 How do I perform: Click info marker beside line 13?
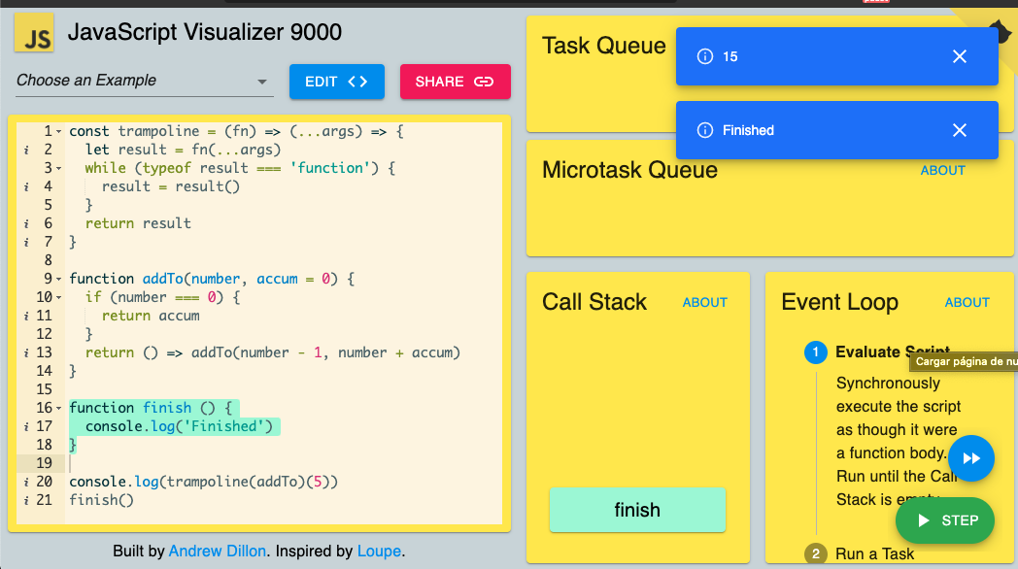pyautogui.click(x=26, y=352)
